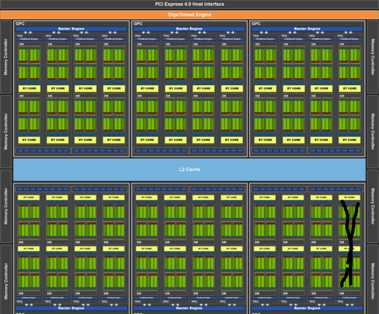
Task: Select topmost Memory Controller on right edge
Action: point(372,57)
